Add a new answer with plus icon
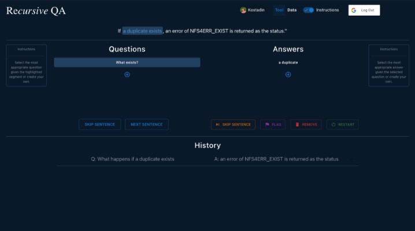The width and height of the screenshot is (415, 231). tap(288, 75)
